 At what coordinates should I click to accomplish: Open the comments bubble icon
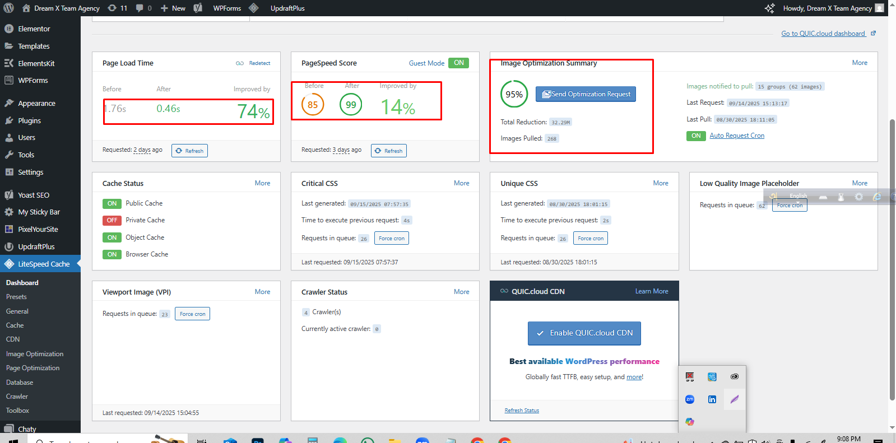tap(143, 8)
